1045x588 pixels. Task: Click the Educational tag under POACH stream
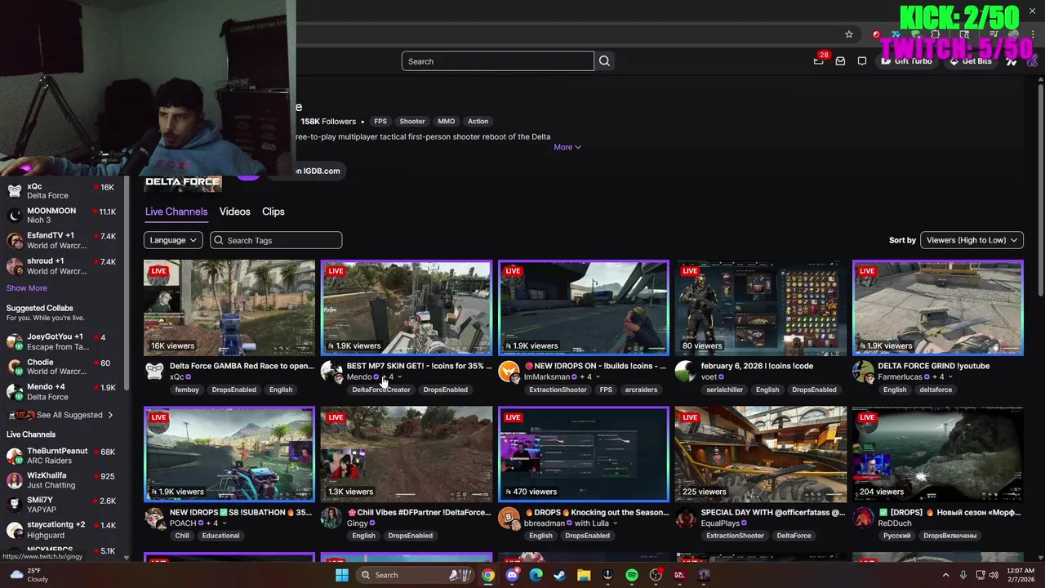click(220, 536)
